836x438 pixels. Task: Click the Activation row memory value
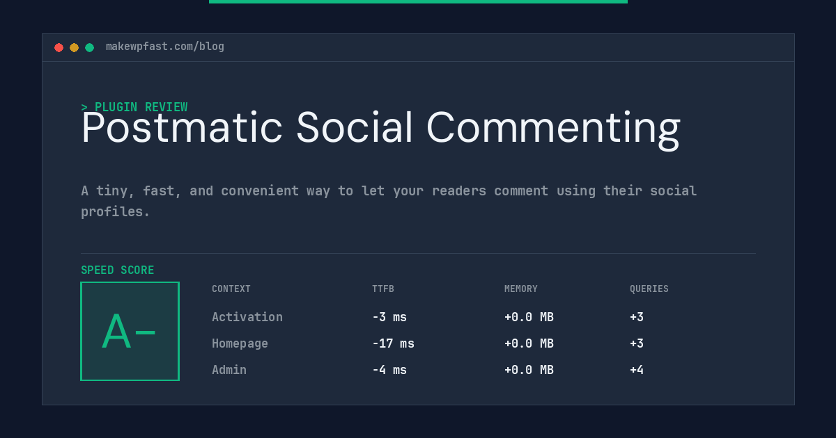click(529, 317)
